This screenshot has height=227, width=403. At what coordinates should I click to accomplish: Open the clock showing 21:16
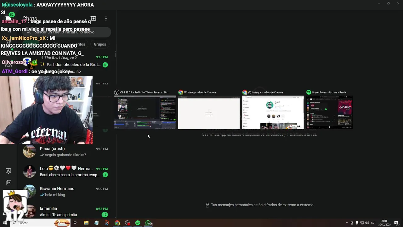click(384, 223)
